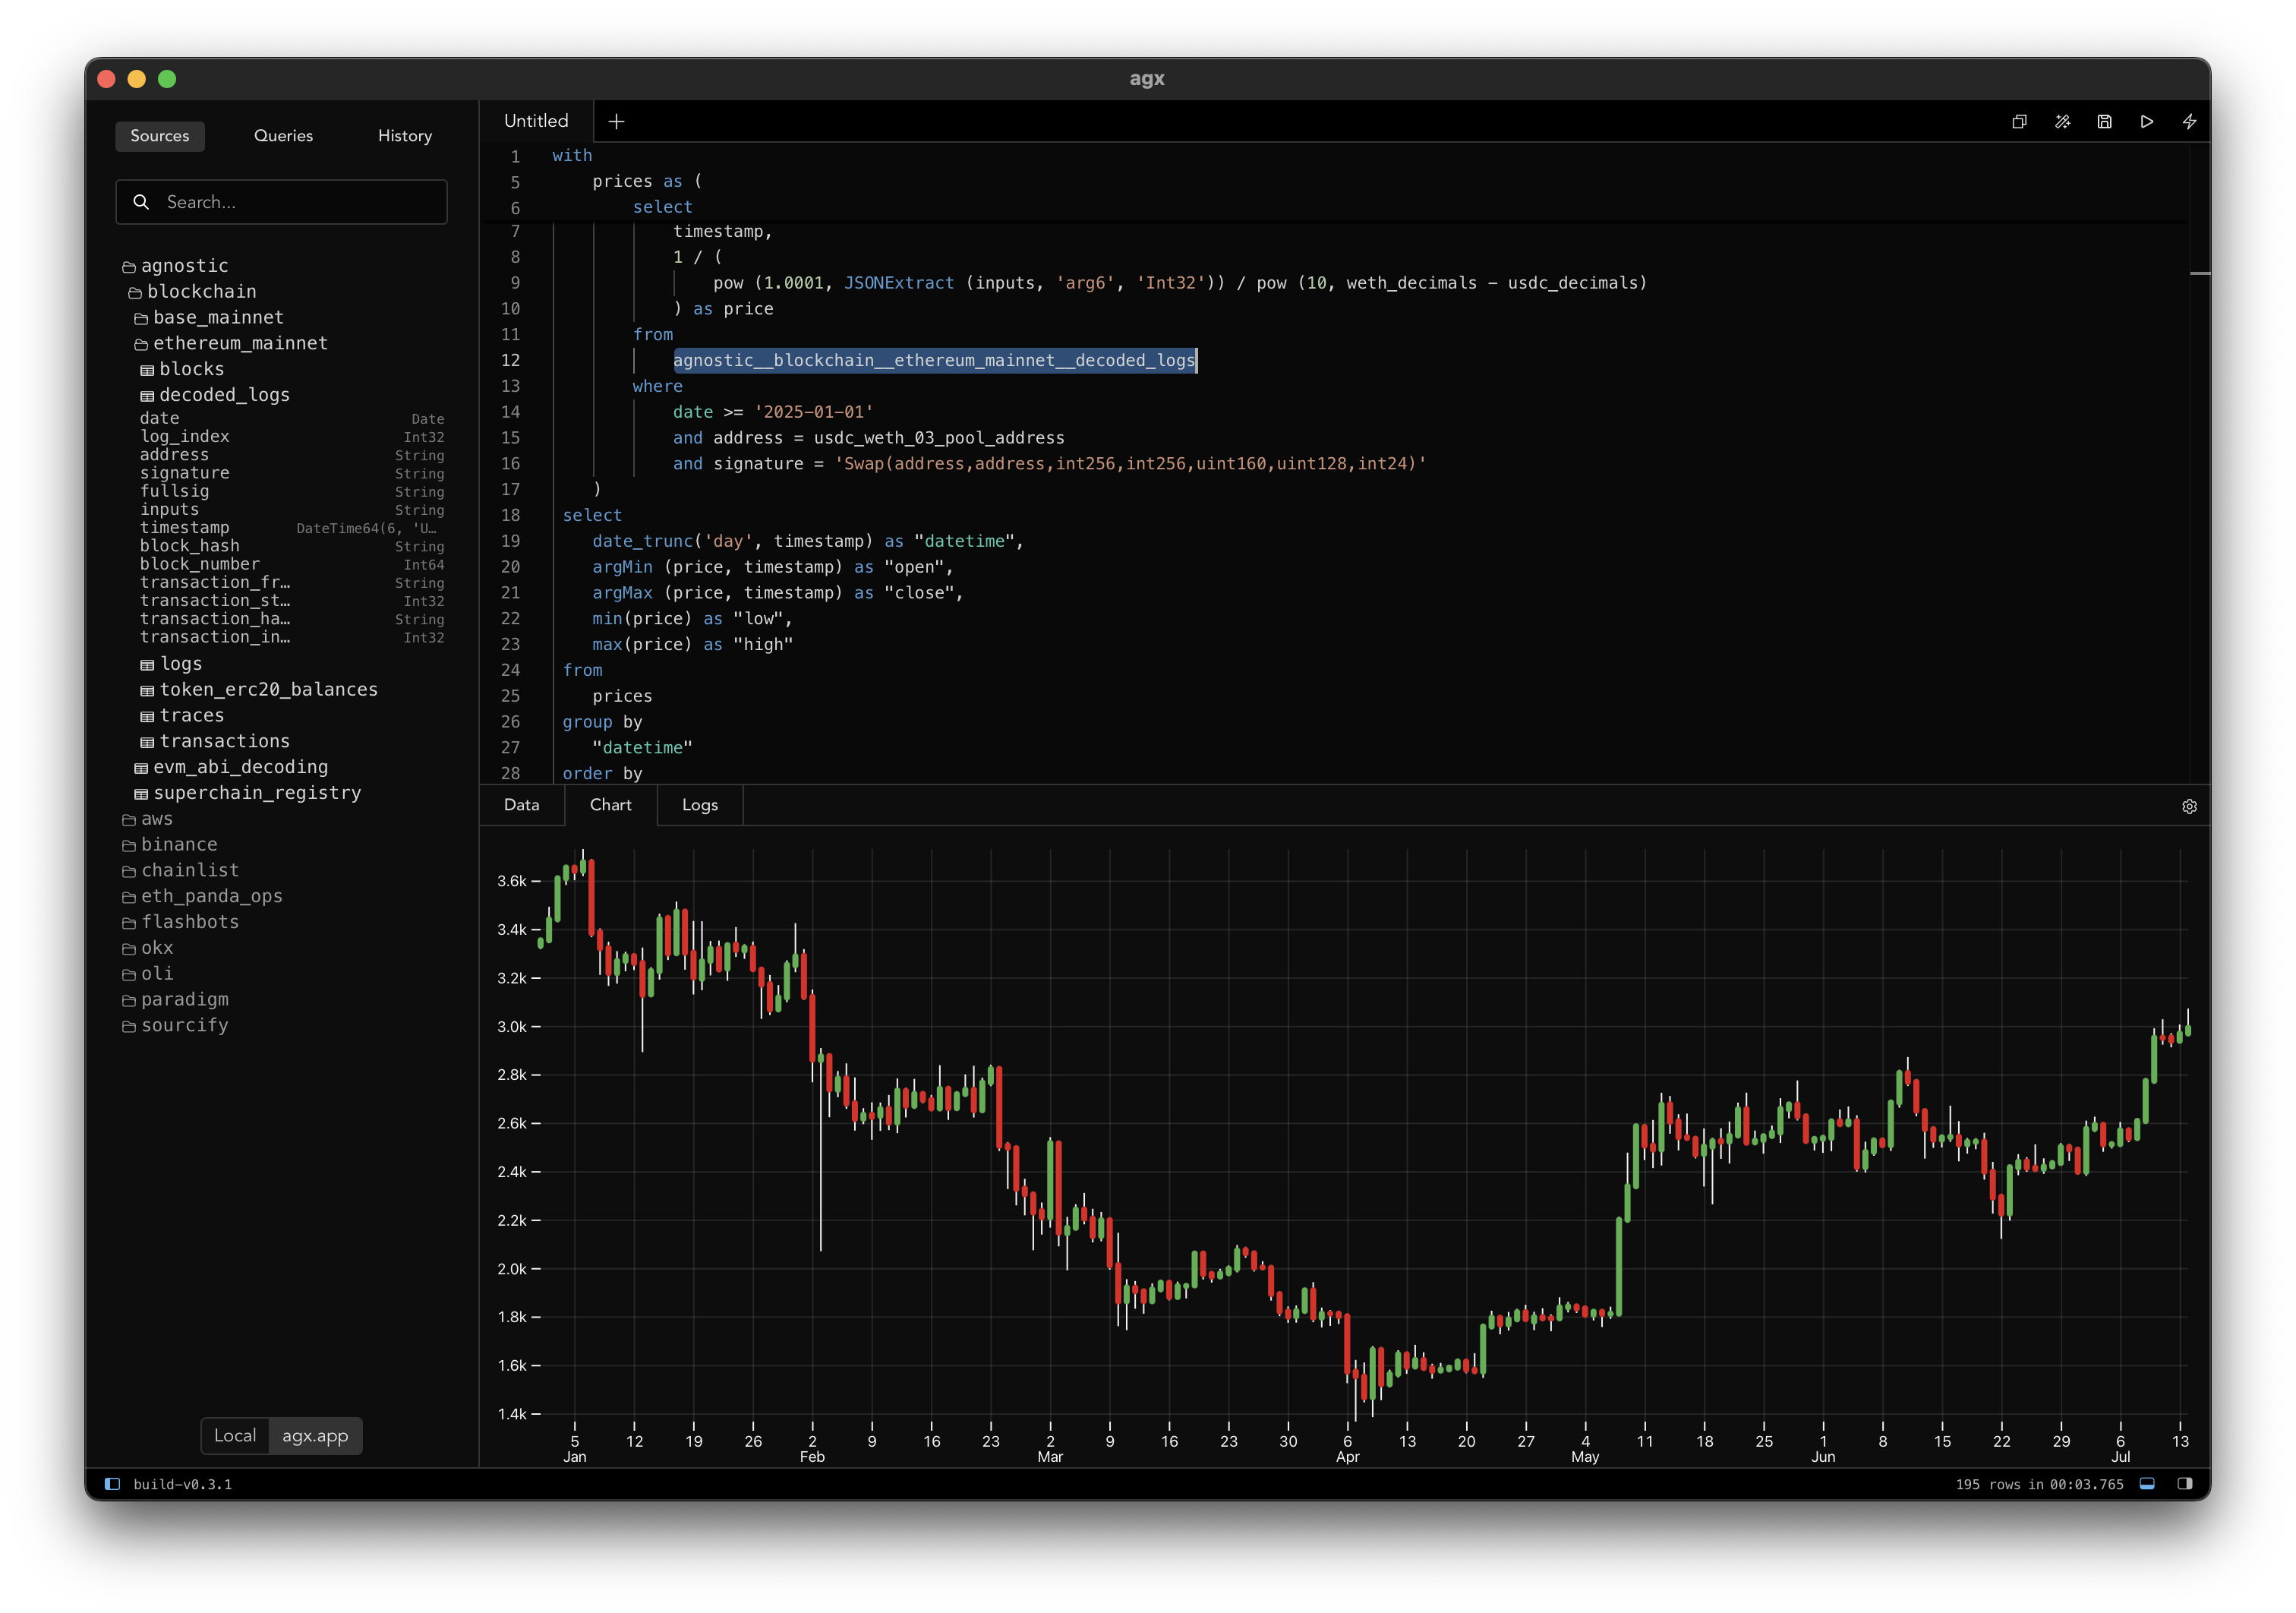
Task: Click the log_index column row
Action: pyautogui.click(x=292, y=436)
